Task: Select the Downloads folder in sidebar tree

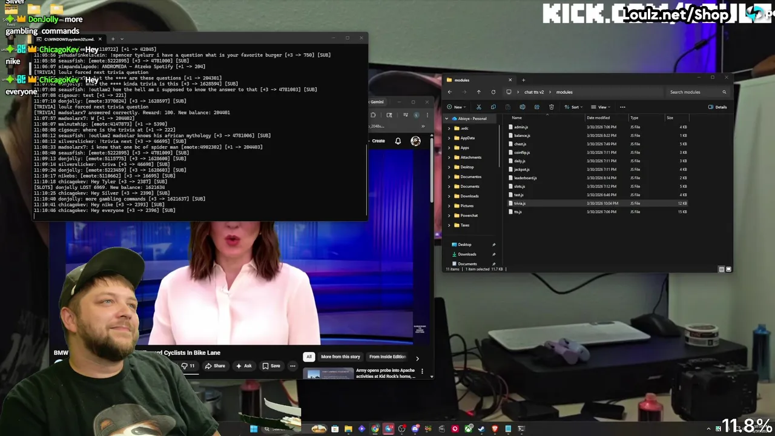Action: (469, 196)
